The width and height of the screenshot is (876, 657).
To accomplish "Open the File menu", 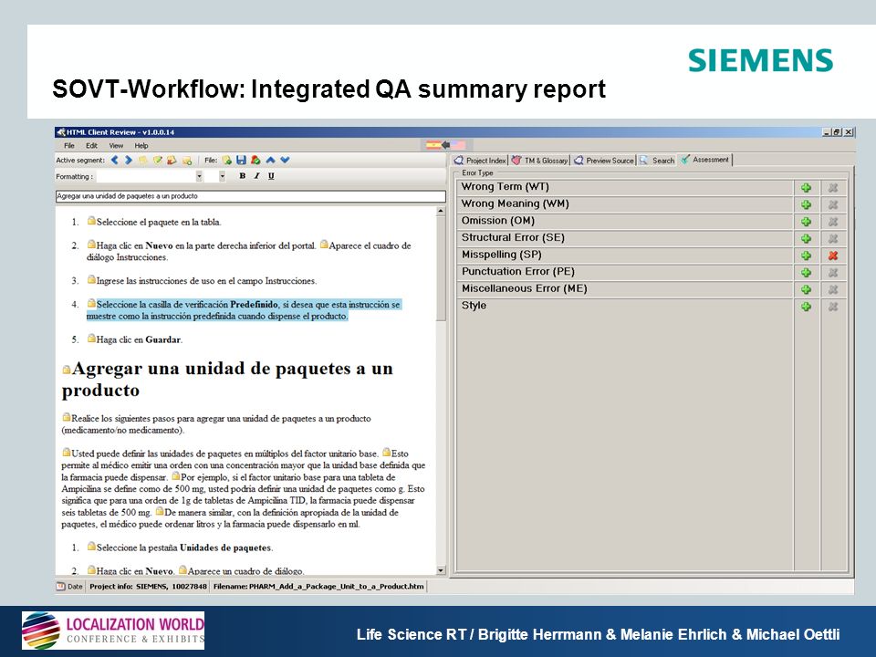I will click(x=69, y=146).
